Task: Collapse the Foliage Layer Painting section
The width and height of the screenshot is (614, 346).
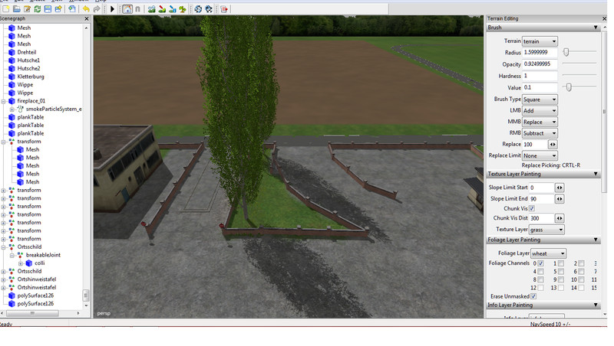Action: 596,240
